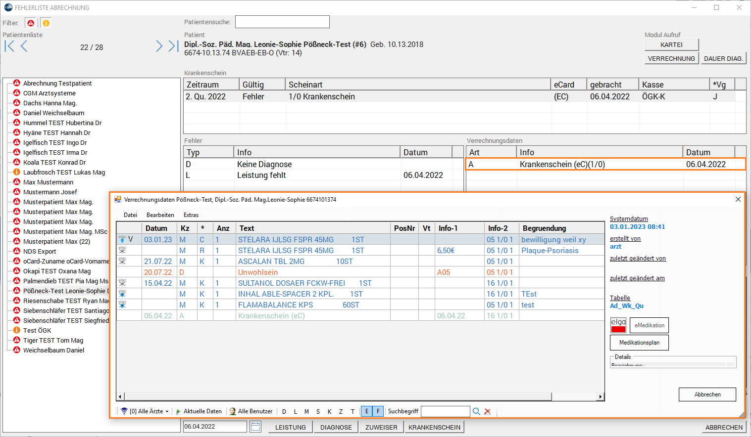This screenshot has width=751, height=437.
Task: Open Medikationsplan
Action: click(x=639, y=343)
